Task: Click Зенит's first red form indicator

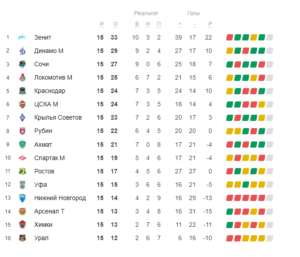Action: 230,37
